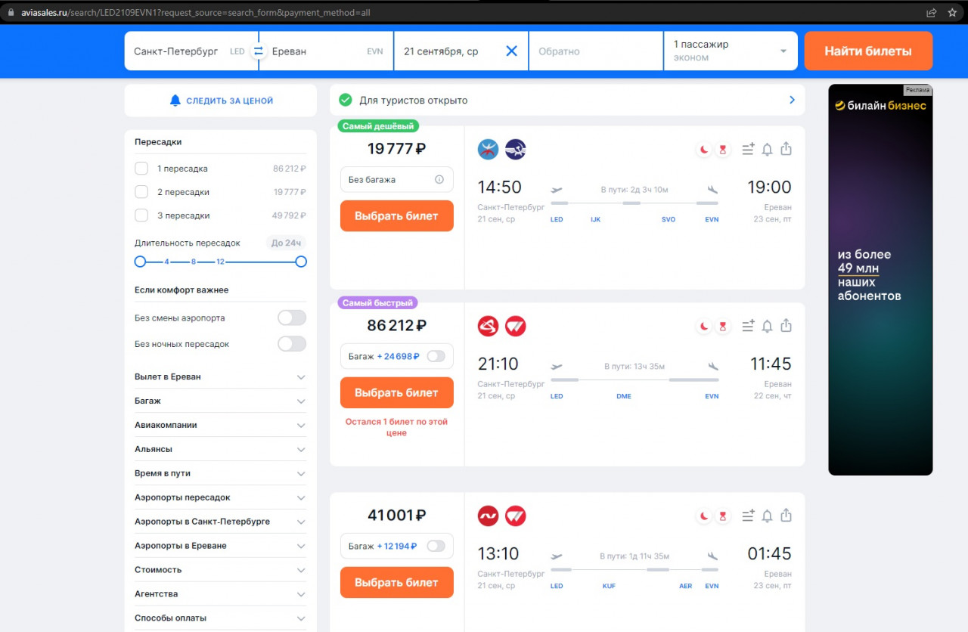968x632 pixels.
Task: Toggle Багаж +24 698 ₽ option
Action: [436, 356]
